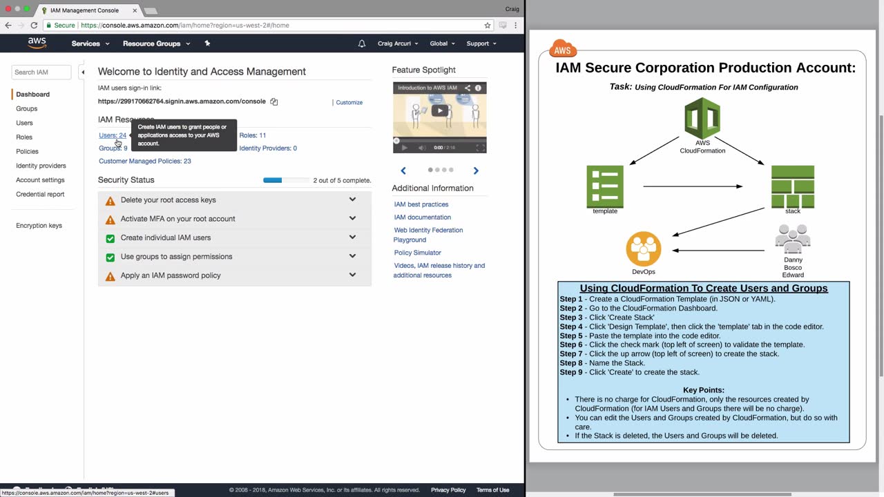
Task: Open the Roles: 11 resource link
Action: (253, 135)
